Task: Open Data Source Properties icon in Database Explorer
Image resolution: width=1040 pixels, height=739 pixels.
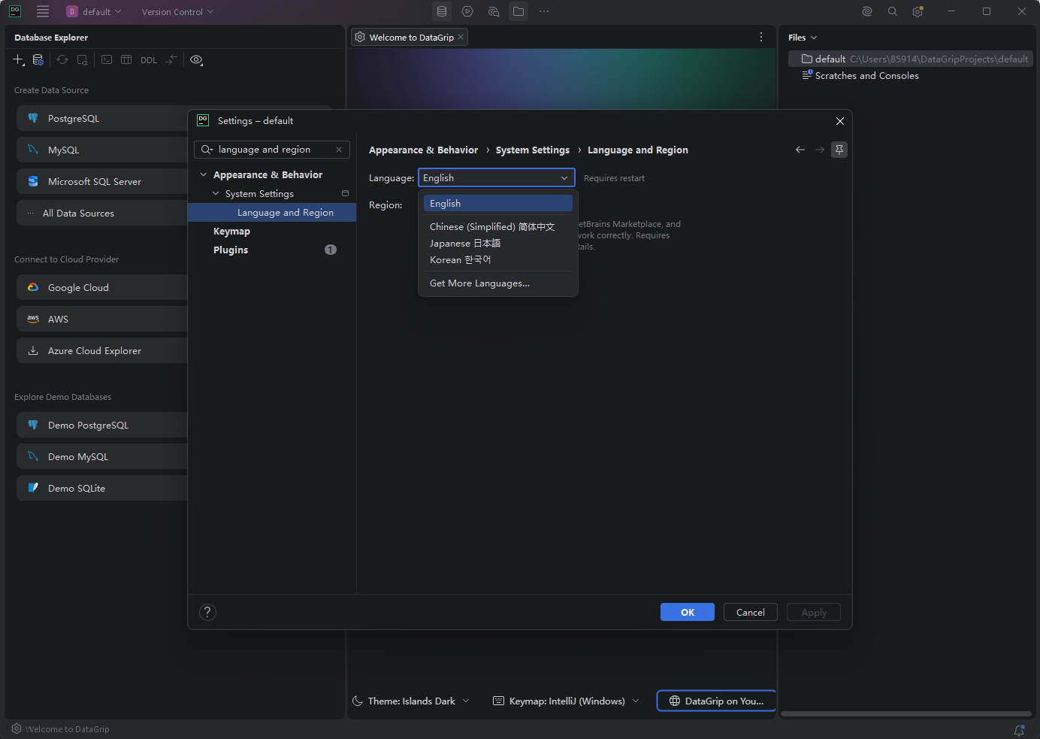Action: 38,60
